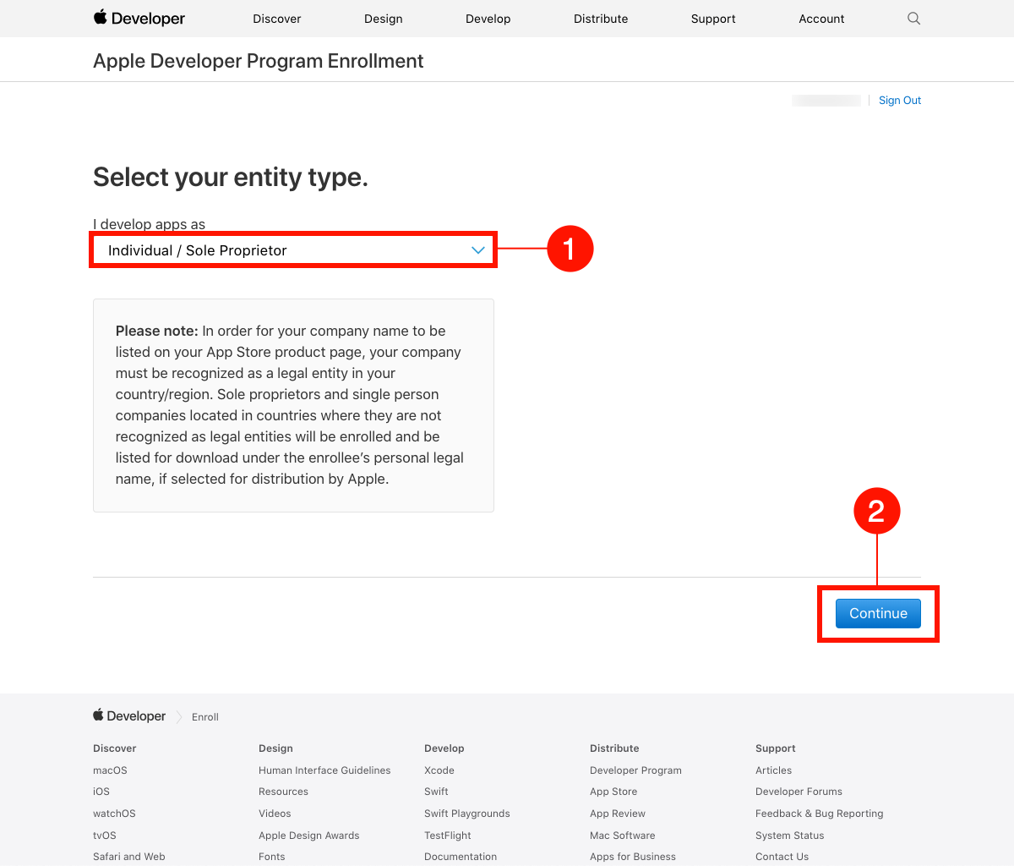Open the Design navigation menu
Screen dimensions: 1014x866
383,19
